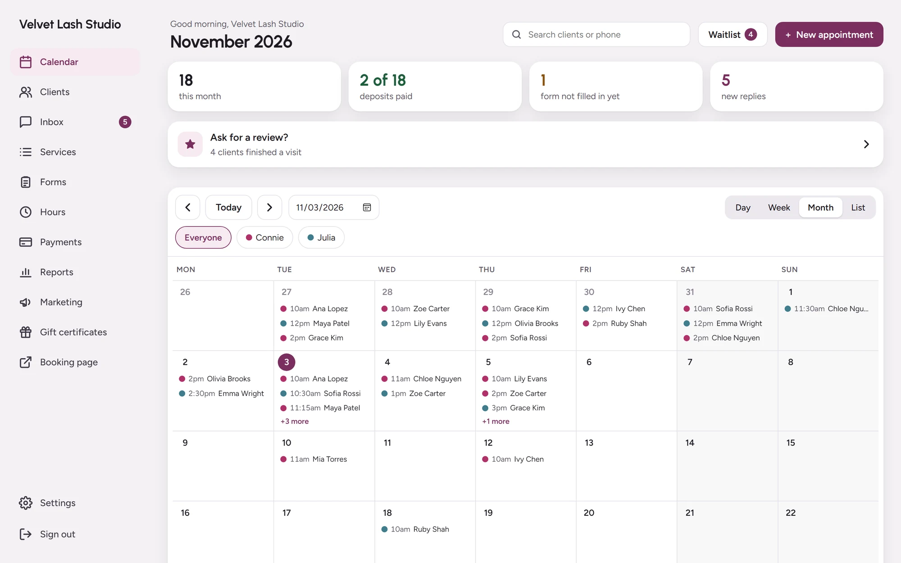Open the Services list icon
Screen dimensions: 901x563
[x=26, y=152]
